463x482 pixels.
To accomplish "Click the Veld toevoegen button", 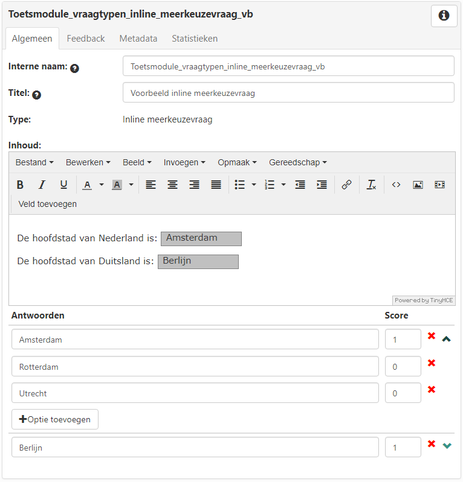I will click(x=48, y=204).
